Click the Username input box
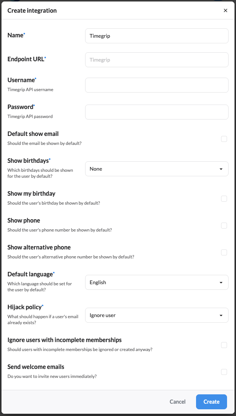The width and height of the screenshot is (236, 416). (x=156, y=85)
